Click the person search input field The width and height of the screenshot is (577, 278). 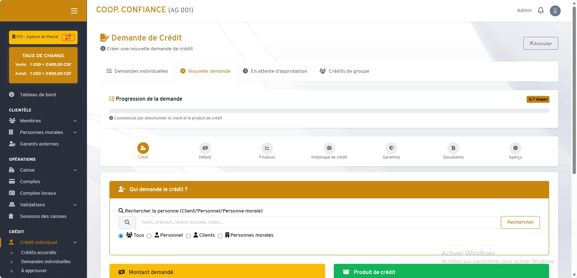318,222
